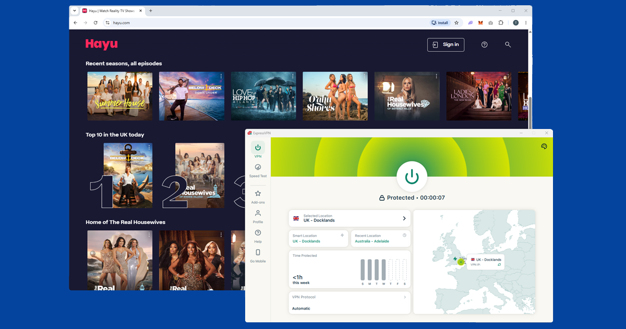Click the Hayu logo
The image size is (626, 329).
point(102,44)
